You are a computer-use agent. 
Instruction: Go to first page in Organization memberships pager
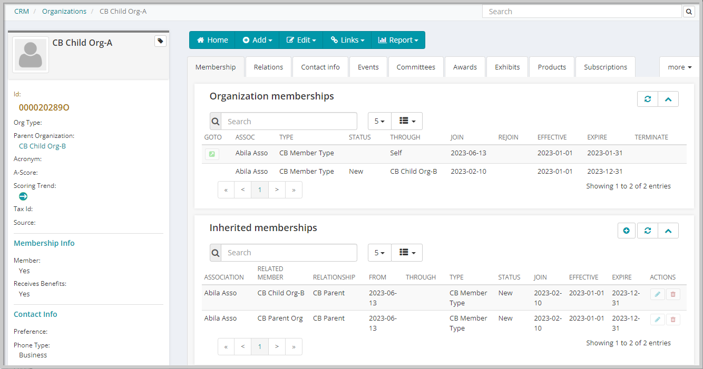click(x=226, y=190)
